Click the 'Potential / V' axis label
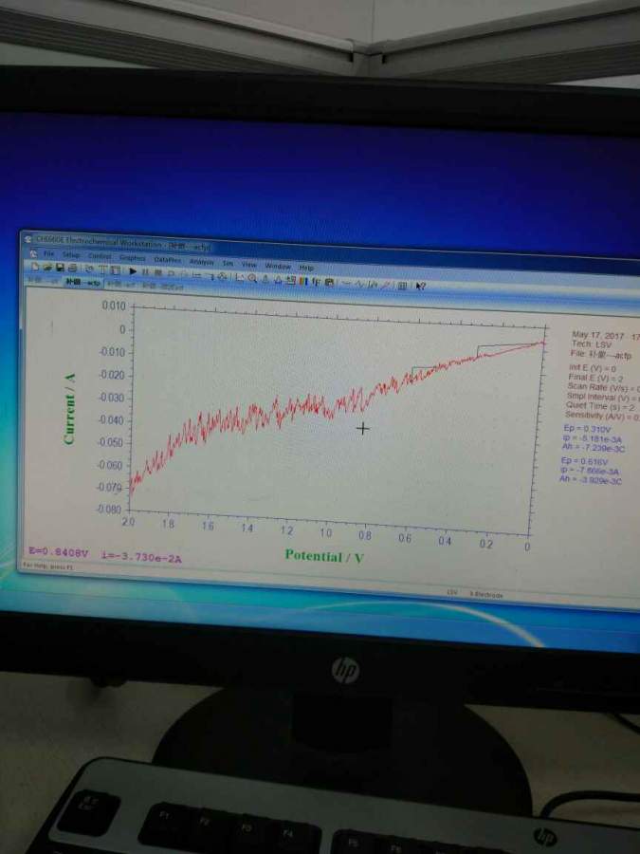The width and height of the screenshot is (640, 854). (324, 556)
